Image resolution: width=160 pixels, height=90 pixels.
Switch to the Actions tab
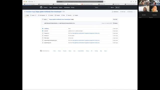51,15
